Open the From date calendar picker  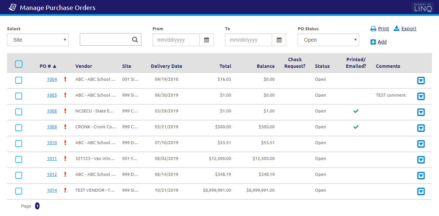tap(206, 40)
